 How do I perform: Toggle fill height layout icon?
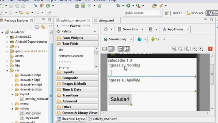tap(127, 49)
